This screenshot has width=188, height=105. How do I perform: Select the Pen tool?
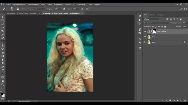[x=3, y=67]
